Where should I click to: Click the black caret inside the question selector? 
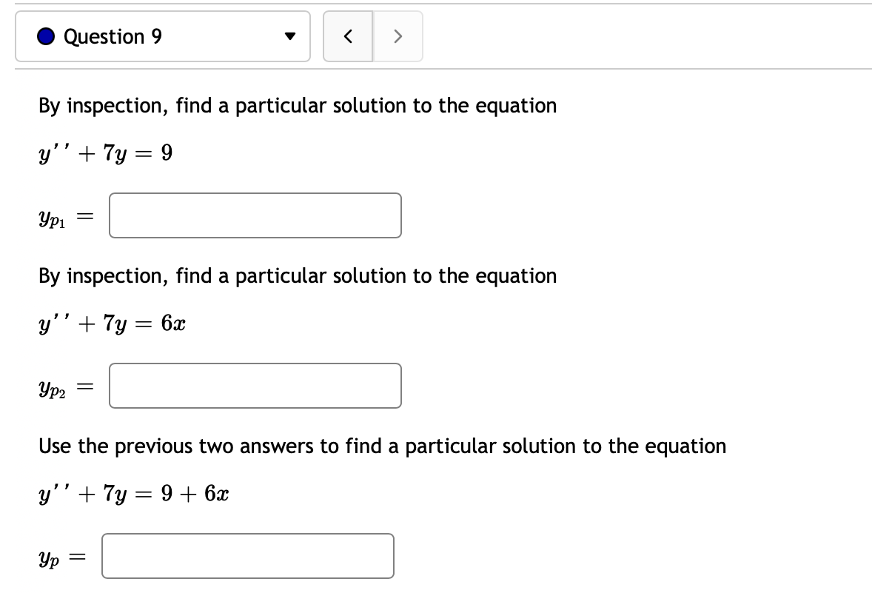pyautogui.click(x=290, y=36)
